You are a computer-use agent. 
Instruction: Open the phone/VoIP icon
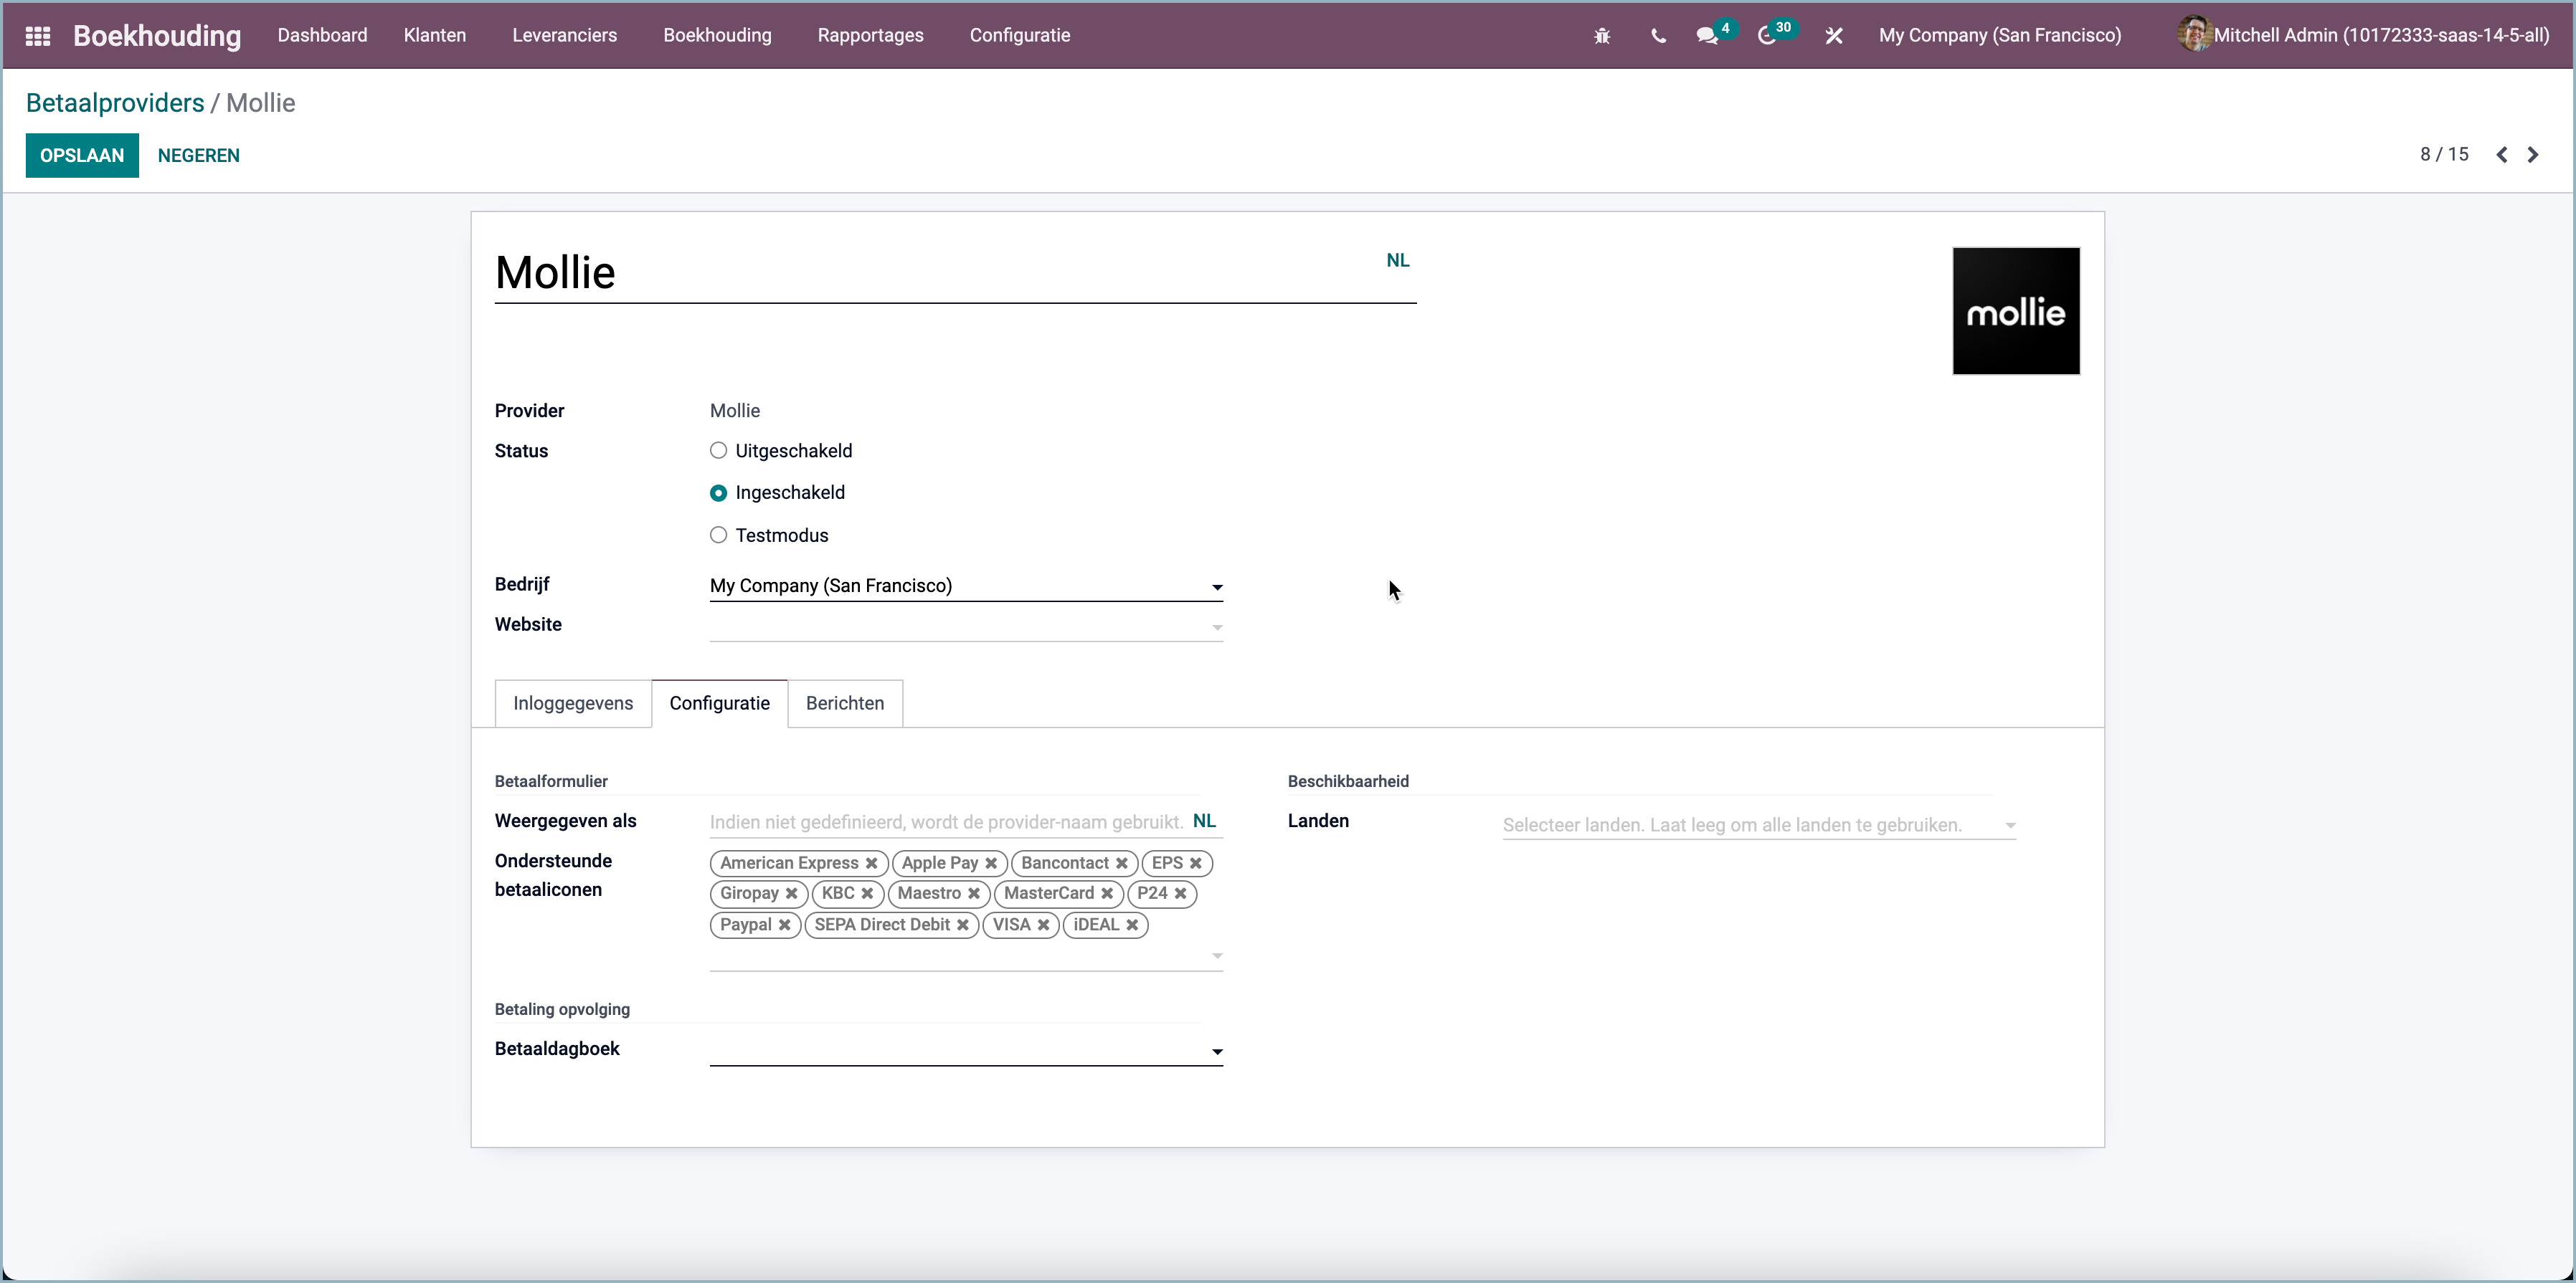[1658, 36]
